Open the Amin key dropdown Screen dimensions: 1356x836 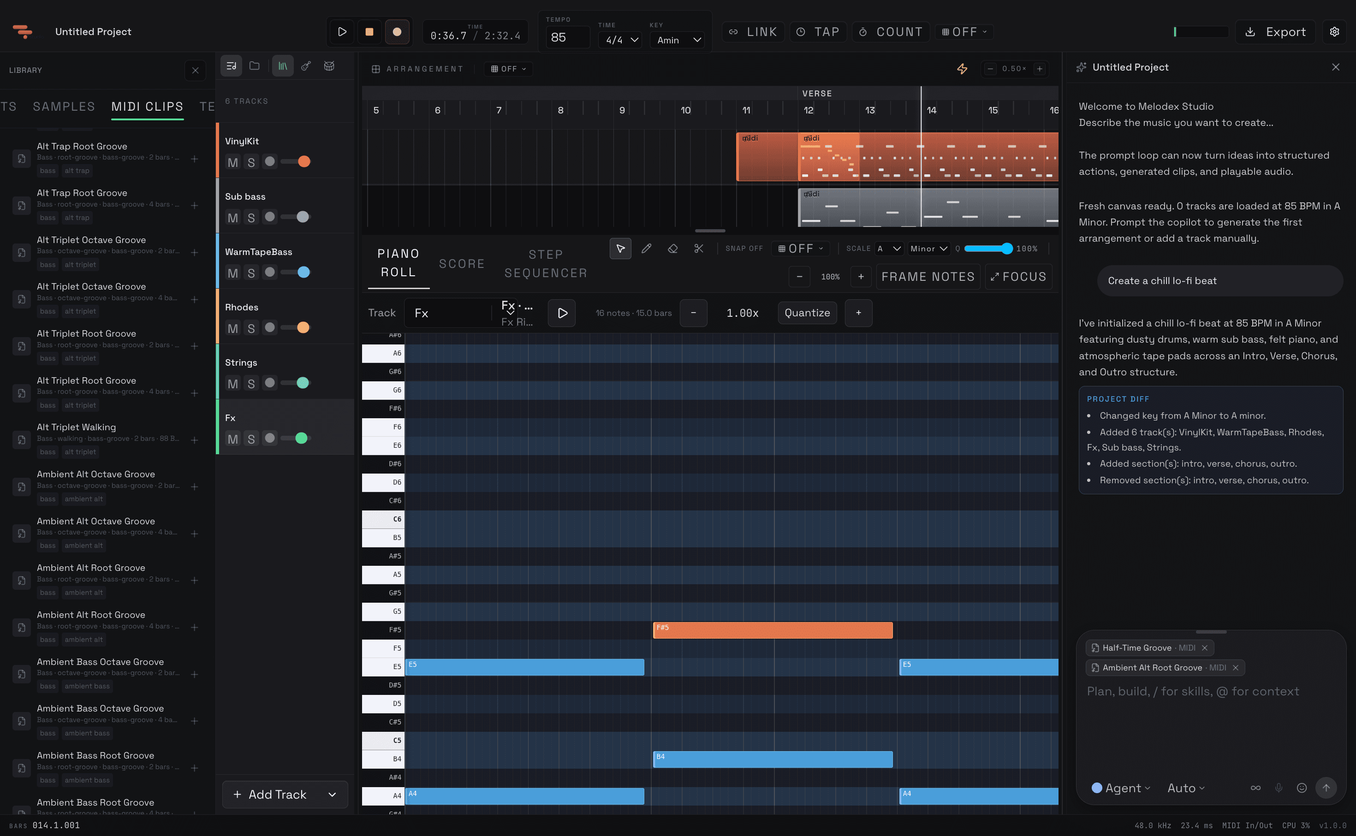[x=678, y=40]
